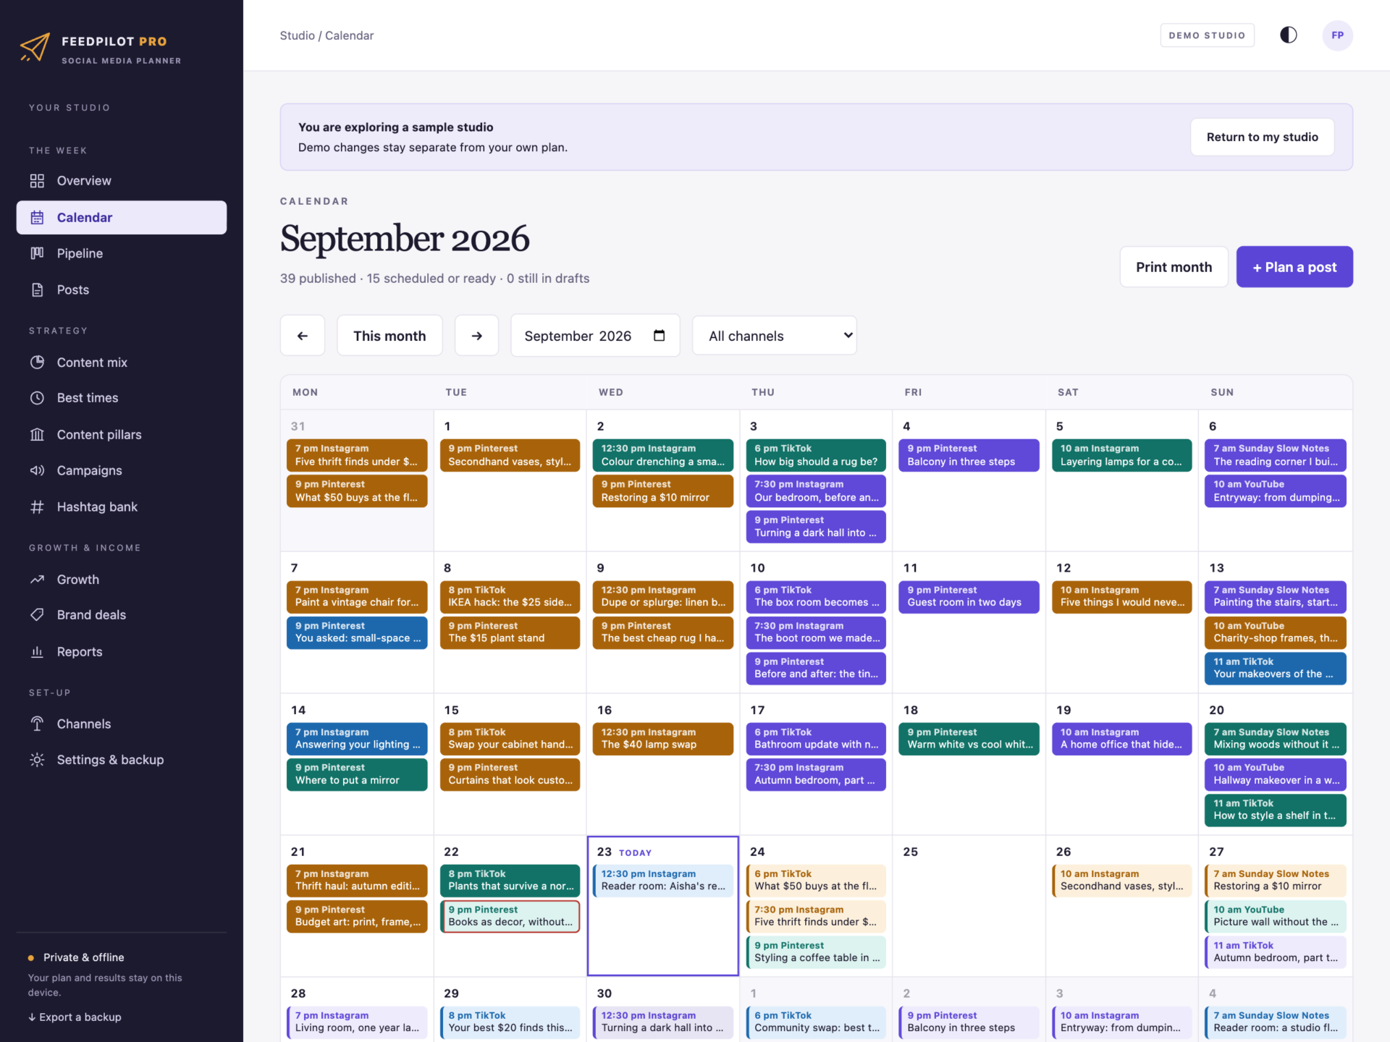Open 'The $40 lamp swap' post

(x=662, y=739)
